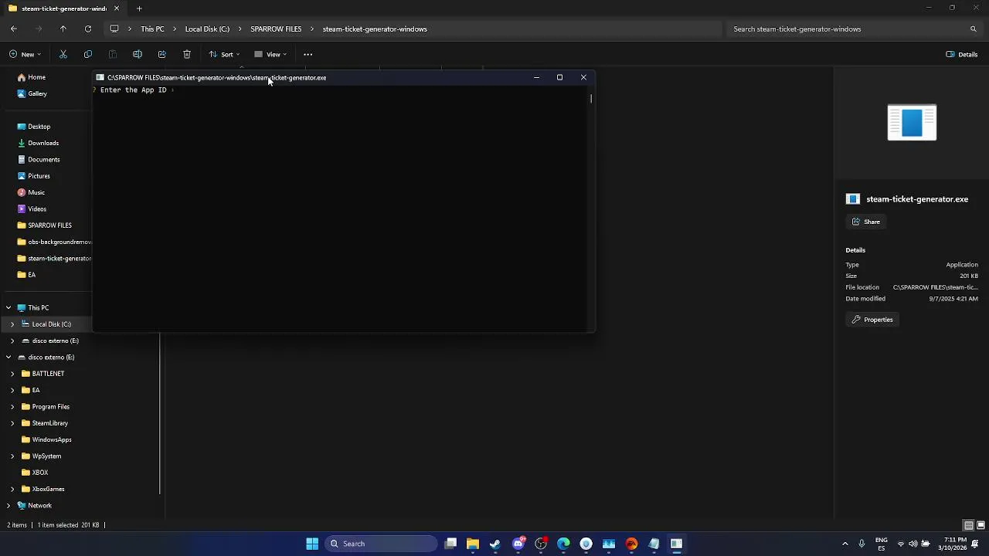Open Properties from the details pane
989x556 pixels.
872,320
